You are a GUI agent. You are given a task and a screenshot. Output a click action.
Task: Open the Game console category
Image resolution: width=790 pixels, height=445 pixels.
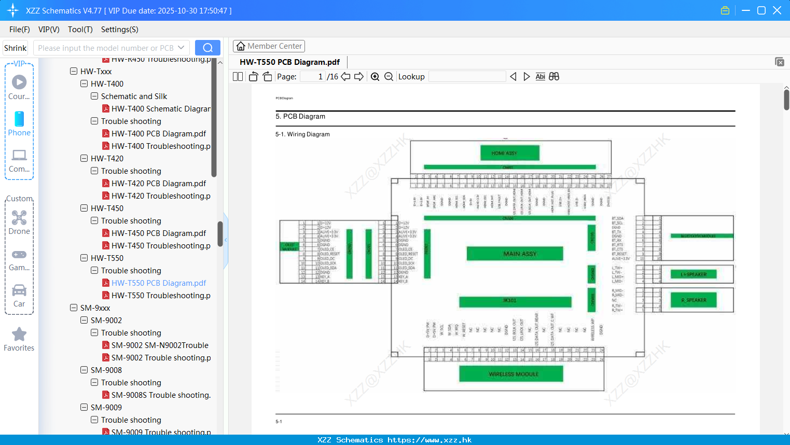pos(19,255)
